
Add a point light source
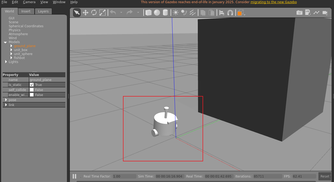[x=176, y=12]
